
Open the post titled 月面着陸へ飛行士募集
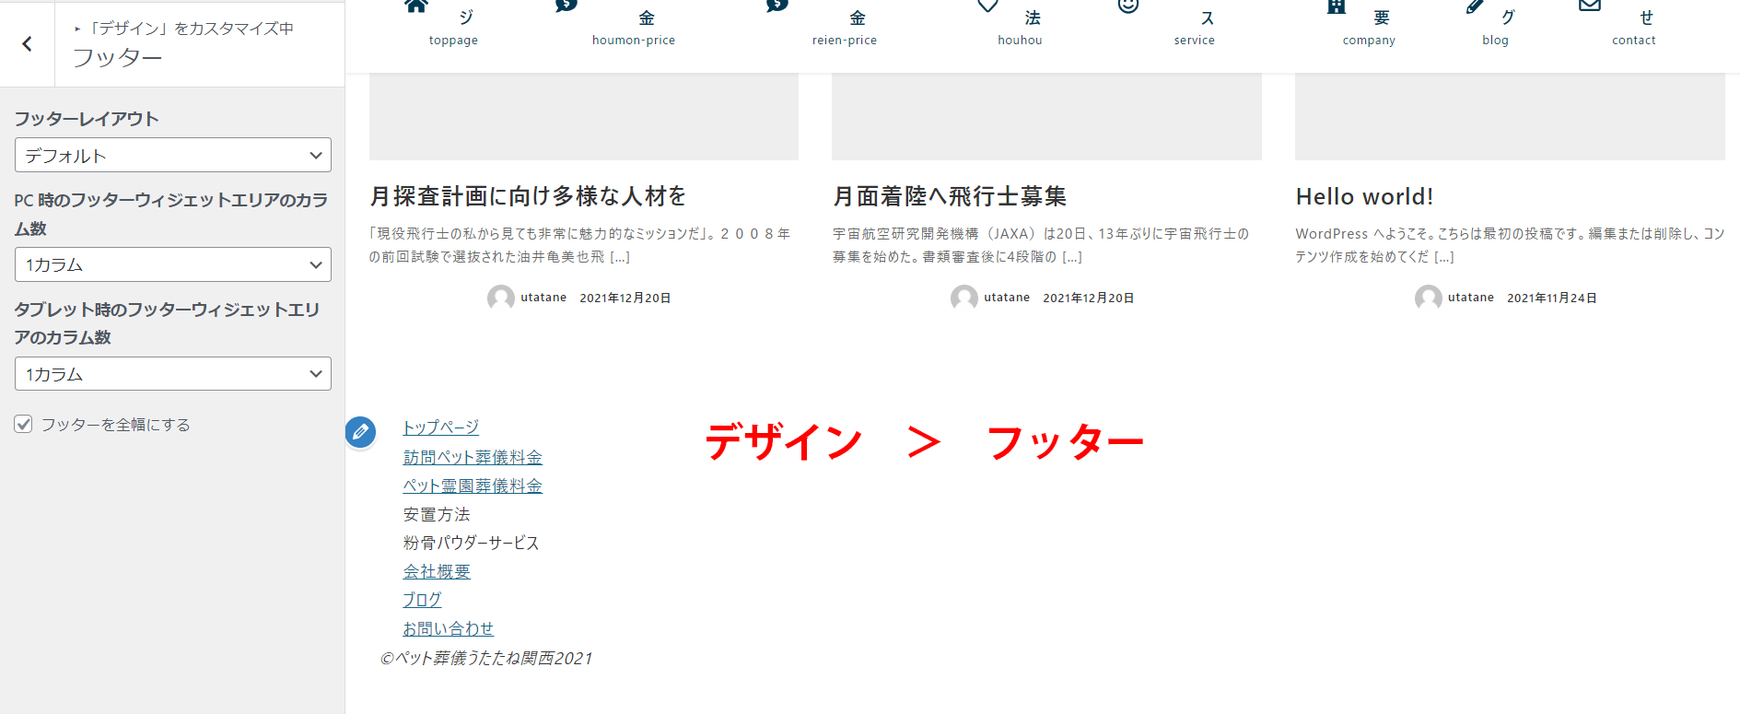tap(949, 196)
